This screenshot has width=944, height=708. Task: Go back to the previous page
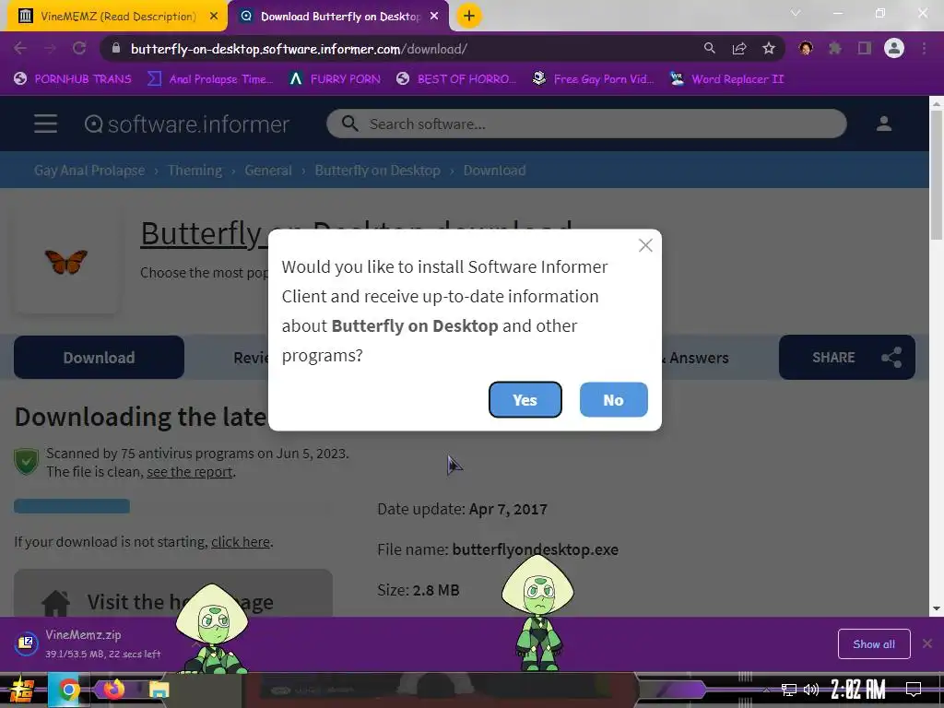point(20,49)
